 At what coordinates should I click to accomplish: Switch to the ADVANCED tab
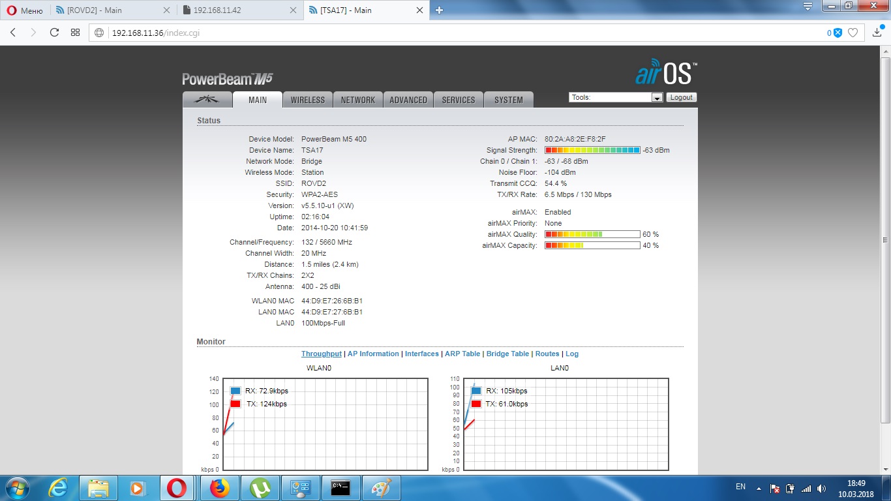(x=408, y=100)
